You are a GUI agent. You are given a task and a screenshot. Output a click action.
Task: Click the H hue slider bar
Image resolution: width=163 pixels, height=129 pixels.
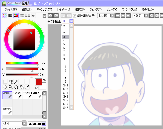point(22,63)
